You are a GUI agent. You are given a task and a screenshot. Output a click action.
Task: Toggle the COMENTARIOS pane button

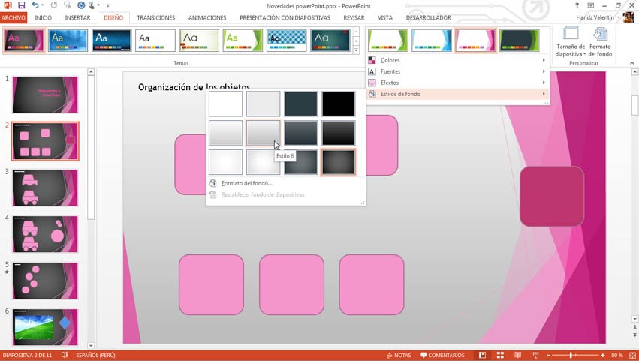[442, 355]
